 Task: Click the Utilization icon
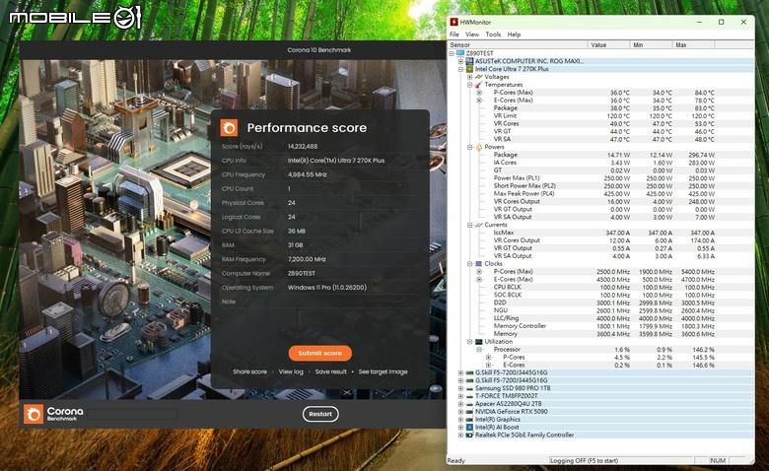click(x=479, y=342)
